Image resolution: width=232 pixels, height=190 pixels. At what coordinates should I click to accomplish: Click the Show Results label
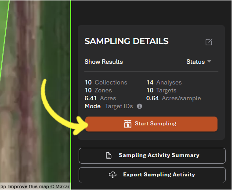coord(104,62)
